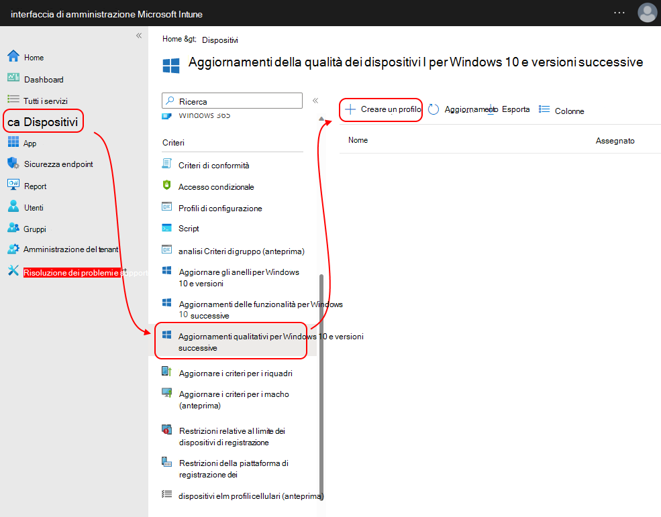Click the user avatar in top bar
This screenshot has width=661, height=517.
pyautogui.click(x=647, y=13)
